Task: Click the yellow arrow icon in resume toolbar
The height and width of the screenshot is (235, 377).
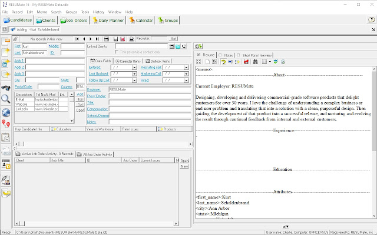Action: tap(224, 62)
